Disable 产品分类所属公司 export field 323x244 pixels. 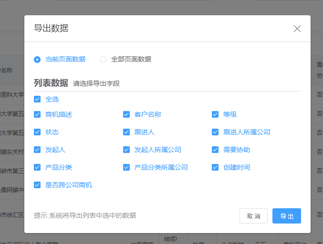point(126,167)
